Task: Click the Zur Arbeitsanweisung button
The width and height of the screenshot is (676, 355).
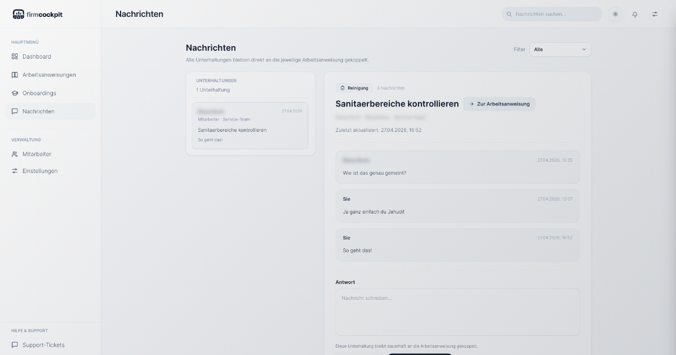Action: (x=499, y=104)
